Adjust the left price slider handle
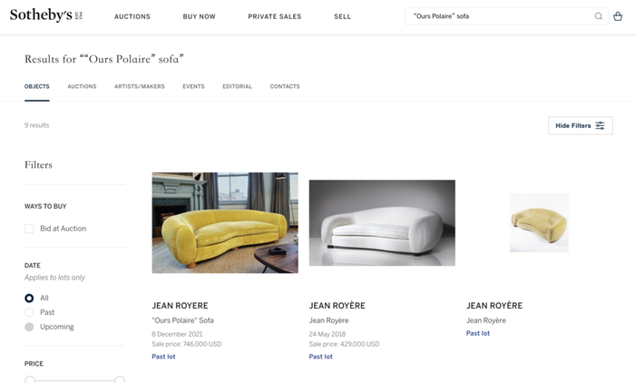Viewport: 635px width, 383px height. 30,380
